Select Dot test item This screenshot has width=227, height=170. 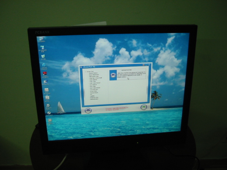click(x=91, y=95)
